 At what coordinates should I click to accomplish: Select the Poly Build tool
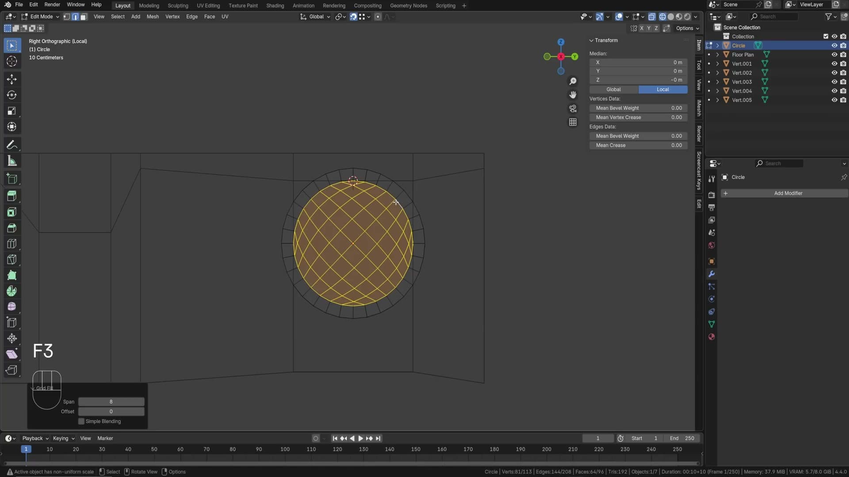[x=12, y=276]
